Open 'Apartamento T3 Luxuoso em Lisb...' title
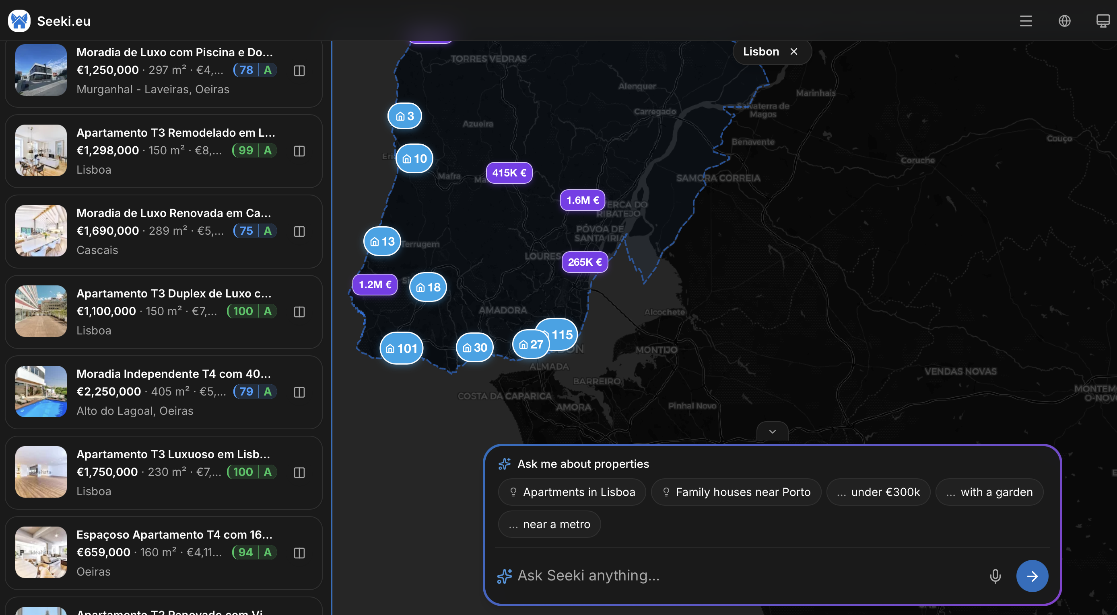The width and height of the screenshot is (1117, 615). point(173,454)
